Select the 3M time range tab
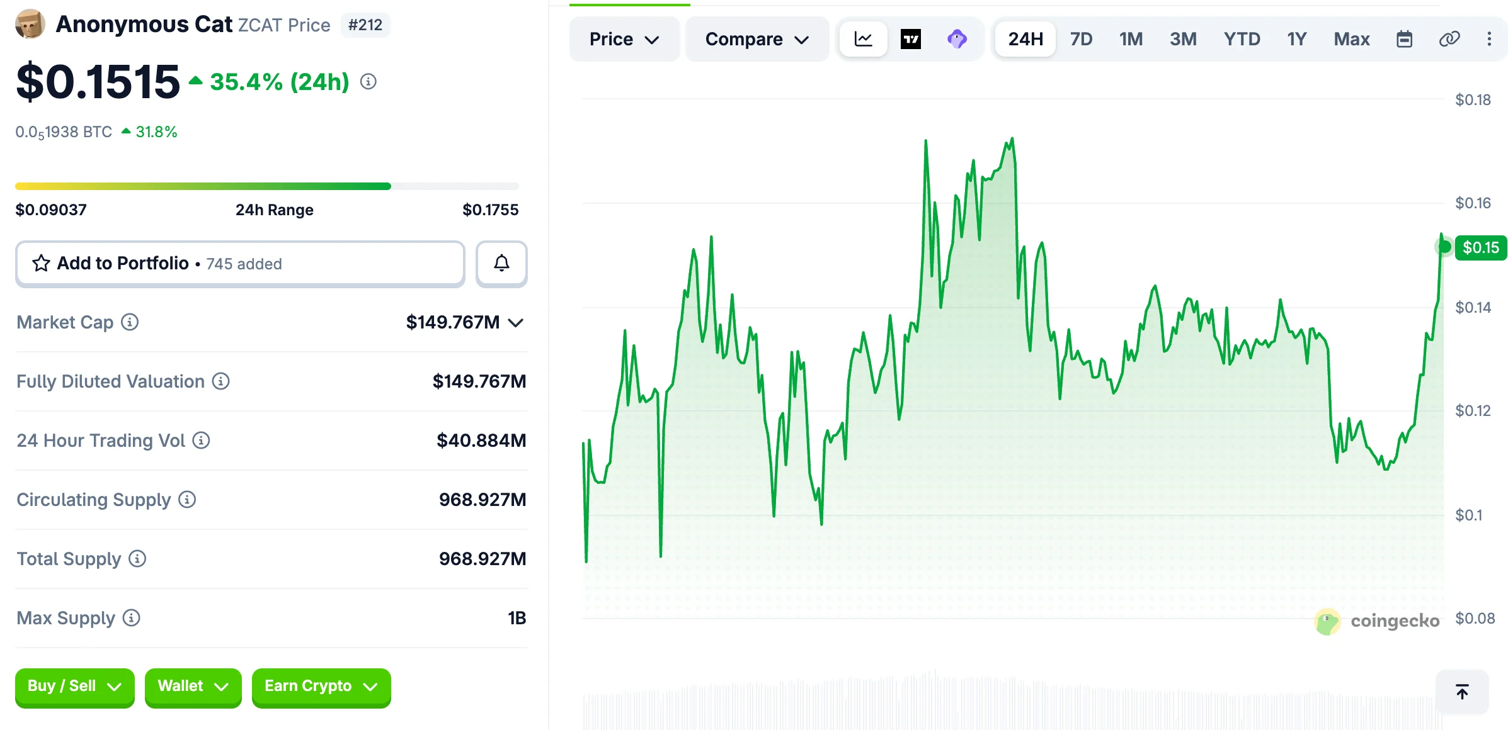The height and width of the screenshot is (730, 1508). coord(1183,39)
